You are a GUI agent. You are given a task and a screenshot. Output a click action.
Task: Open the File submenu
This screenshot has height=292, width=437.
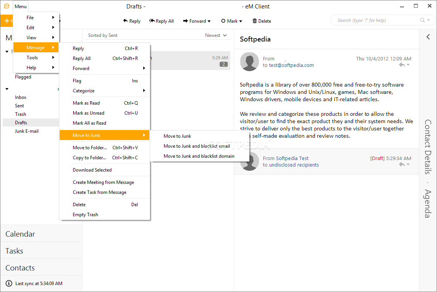pos(36,18)
